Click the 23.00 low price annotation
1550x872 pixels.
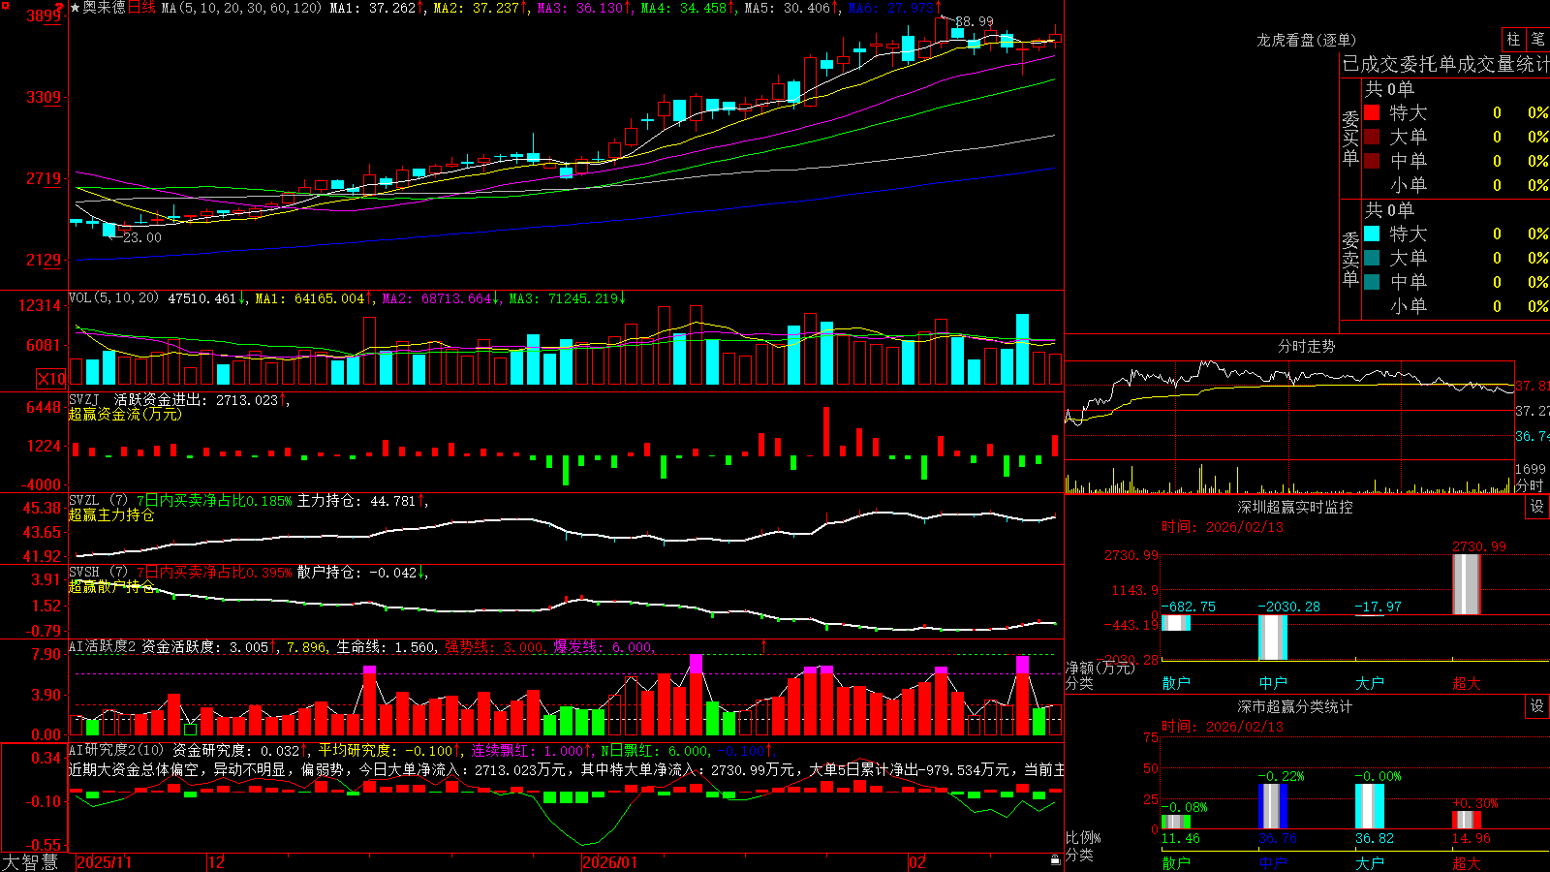(142, 237)
